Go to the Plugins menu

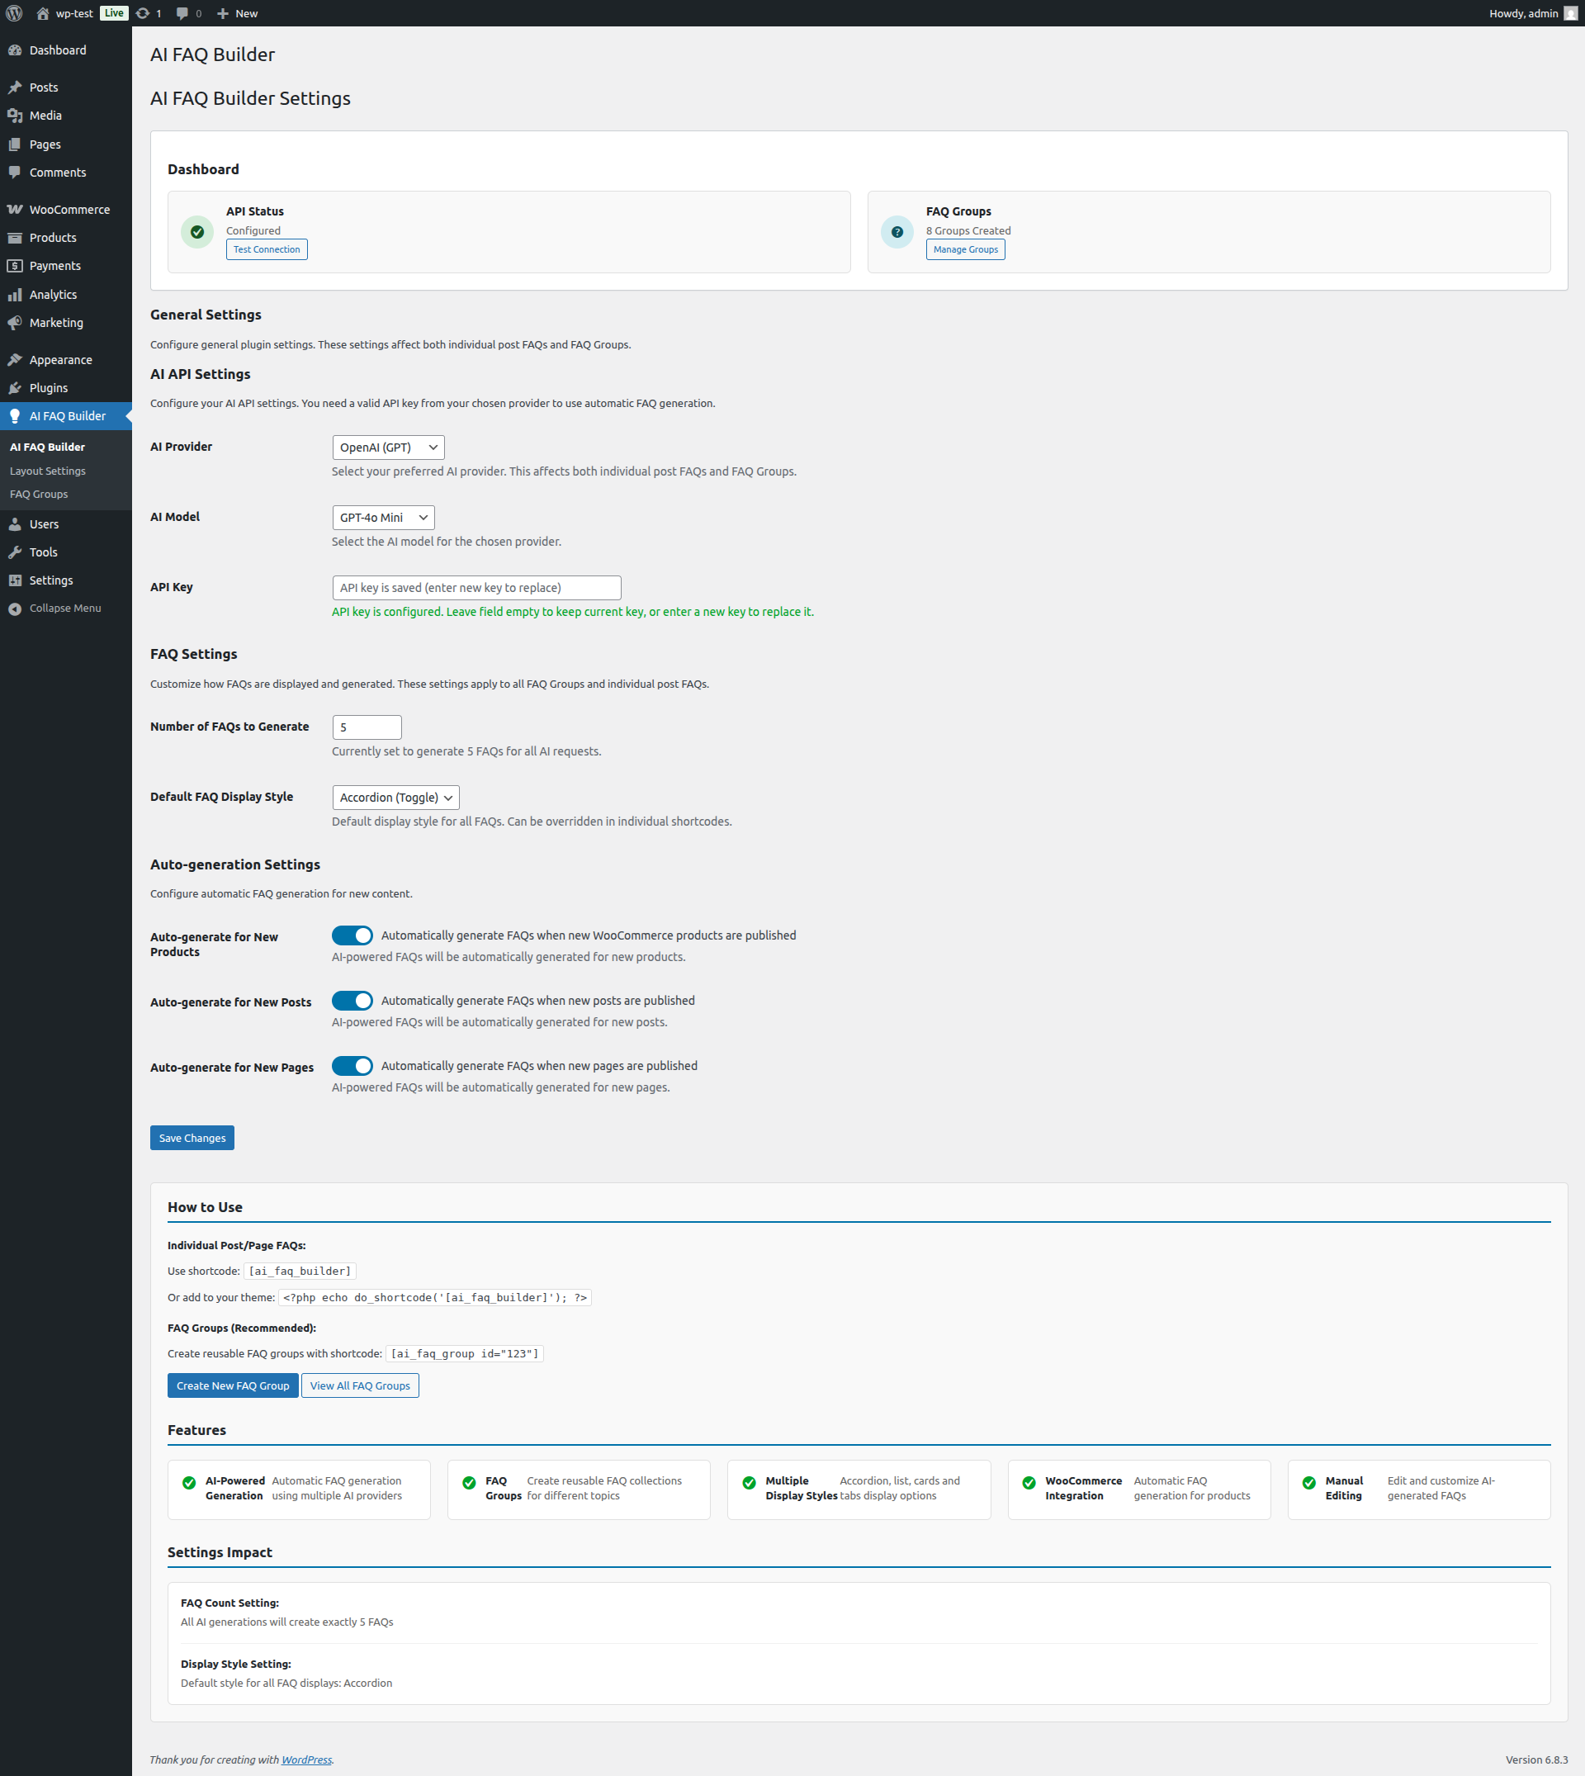click(66, 387)
